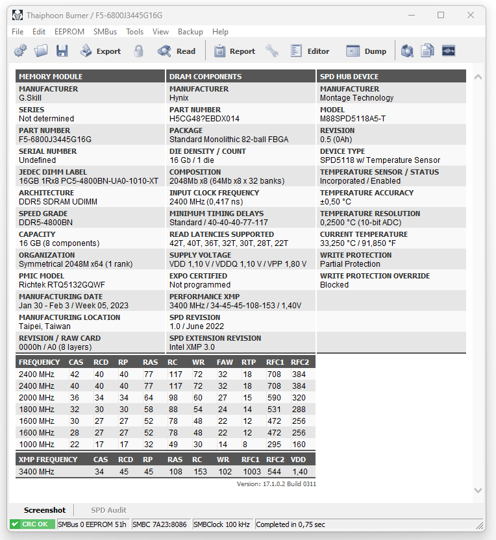
Task: Click the Intel XMP 3.0 extension revision value
Action: click(192, 347)
